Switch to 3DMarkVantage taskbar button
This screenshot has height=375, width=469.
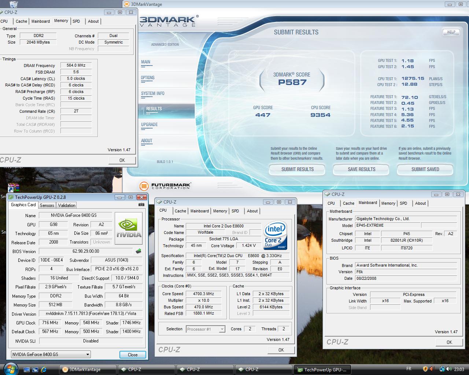88,370
